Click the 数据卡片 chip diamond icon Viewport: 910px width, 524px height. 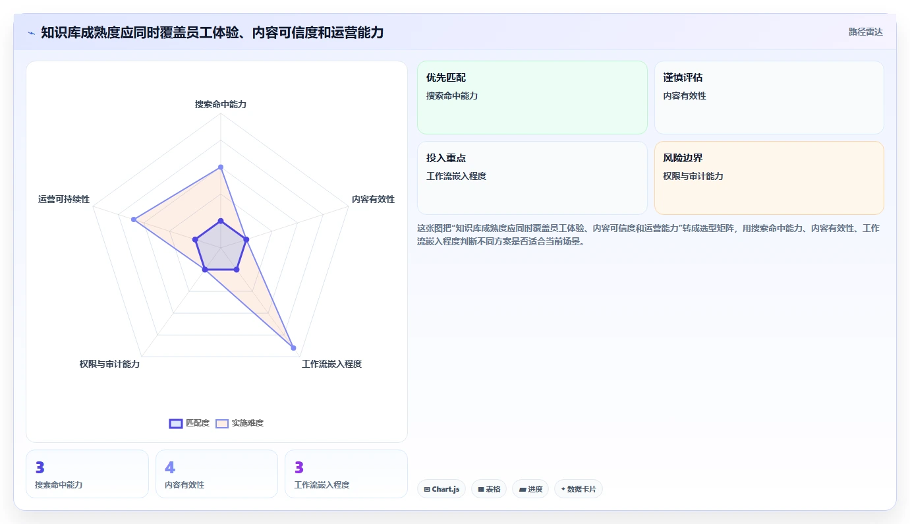pos(563,489)
